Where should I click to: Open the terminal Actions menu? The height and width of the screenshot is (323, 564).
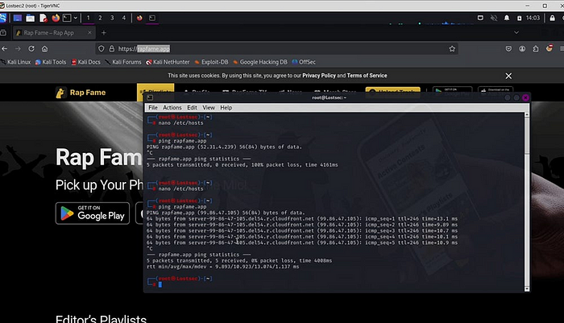click(172, 108)
